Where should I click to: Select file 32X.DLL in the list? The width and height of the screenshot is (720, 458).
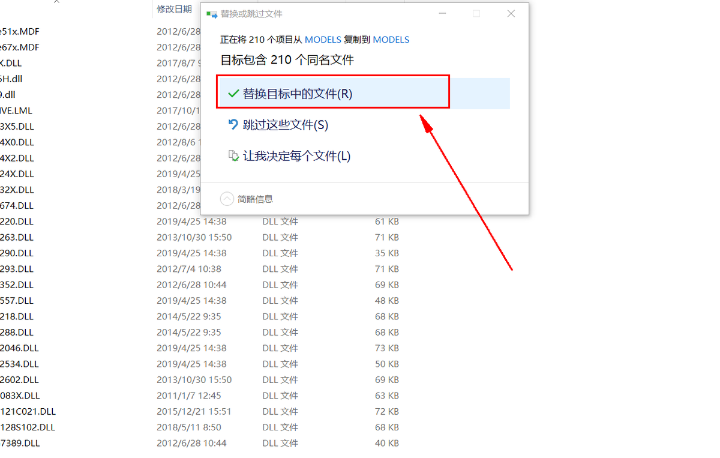click(17, 190)
